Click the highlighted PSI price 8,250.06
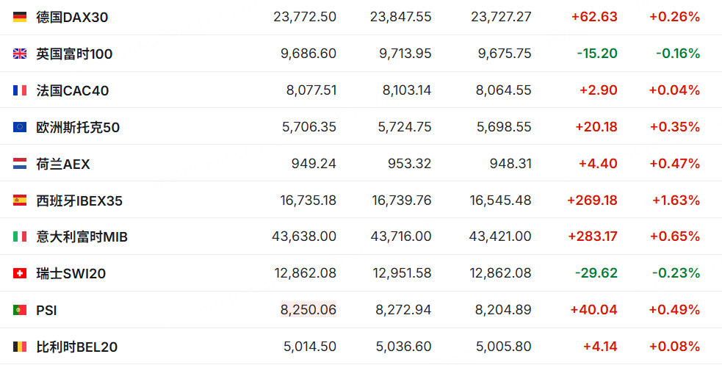 308,310
